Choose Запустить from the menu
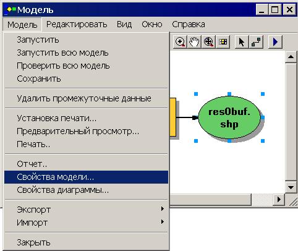The image size is (298, 251). 86,40
